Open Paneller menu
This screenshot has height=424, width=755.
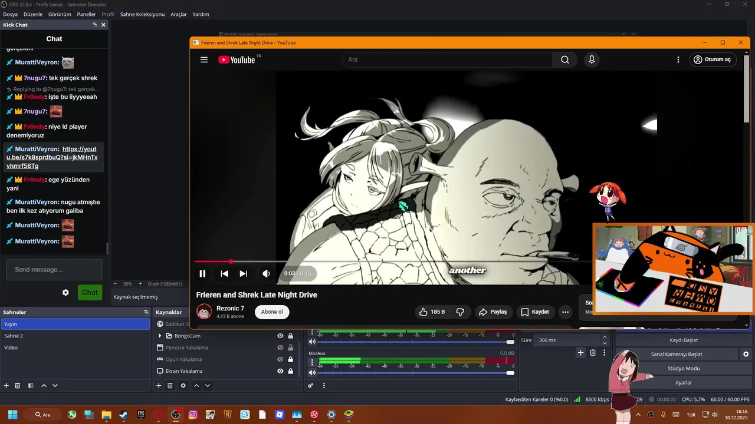pos(86,14)
